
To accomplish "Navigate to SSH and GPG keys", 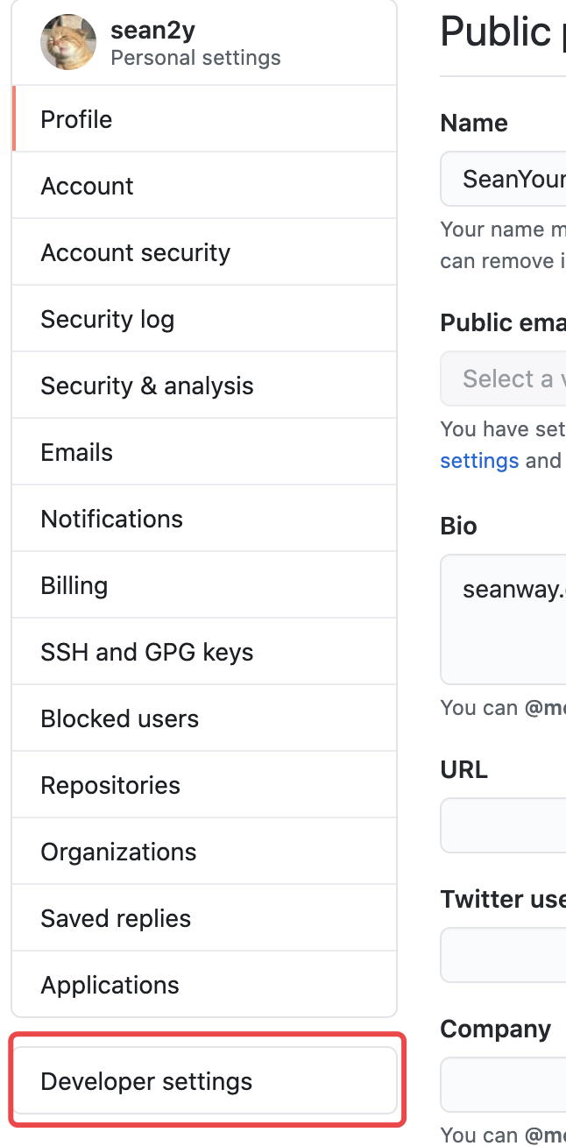I will 147,651.
